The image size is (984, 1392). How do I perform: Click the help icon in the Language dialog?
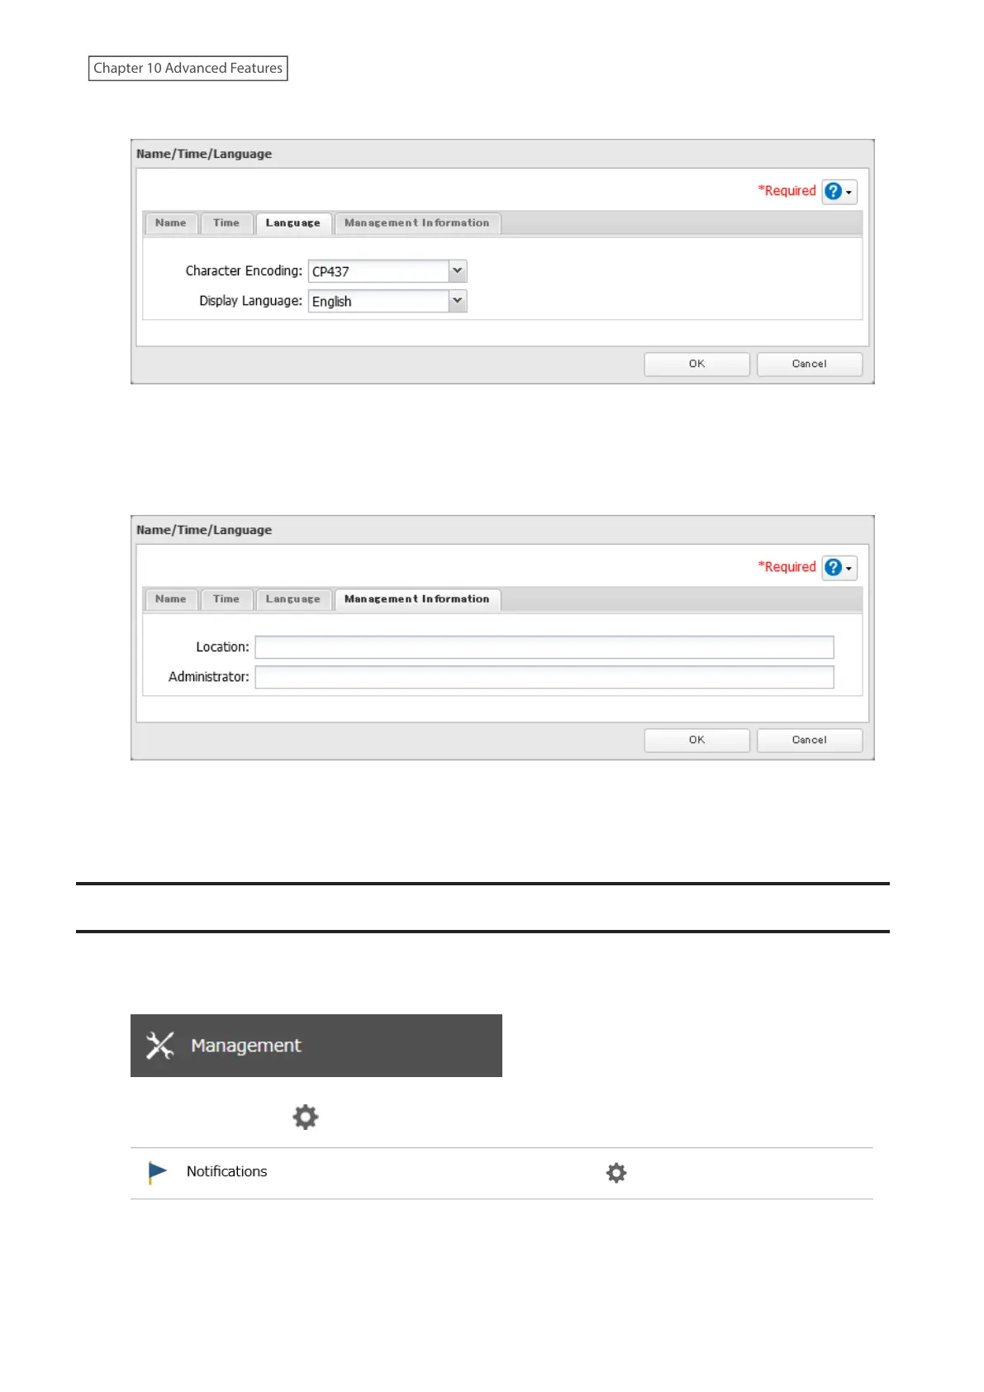pos(834,192)
